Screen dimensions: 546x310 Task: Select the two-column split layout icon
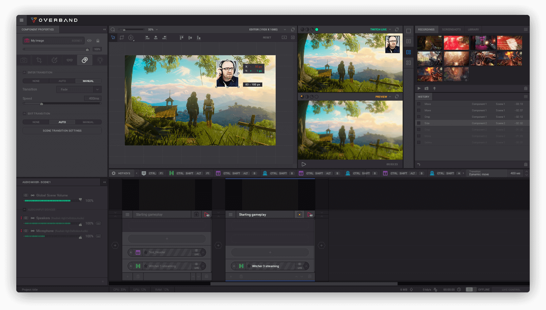point(408,41)
